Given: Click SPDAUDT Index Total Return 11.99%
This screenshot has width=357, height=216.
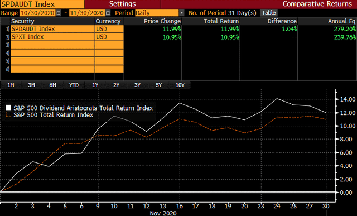Looking at the screenshot, I should [x=230, y=29].
